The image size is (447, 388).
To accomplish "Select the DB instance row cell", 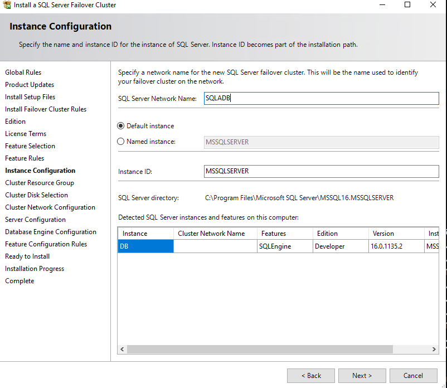I will (x=145, y=246).
